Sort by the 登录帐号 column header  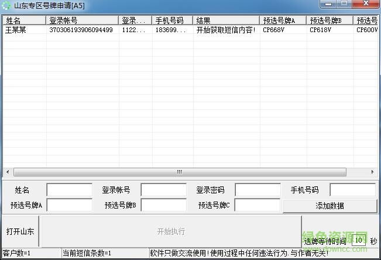pos(82,20)
